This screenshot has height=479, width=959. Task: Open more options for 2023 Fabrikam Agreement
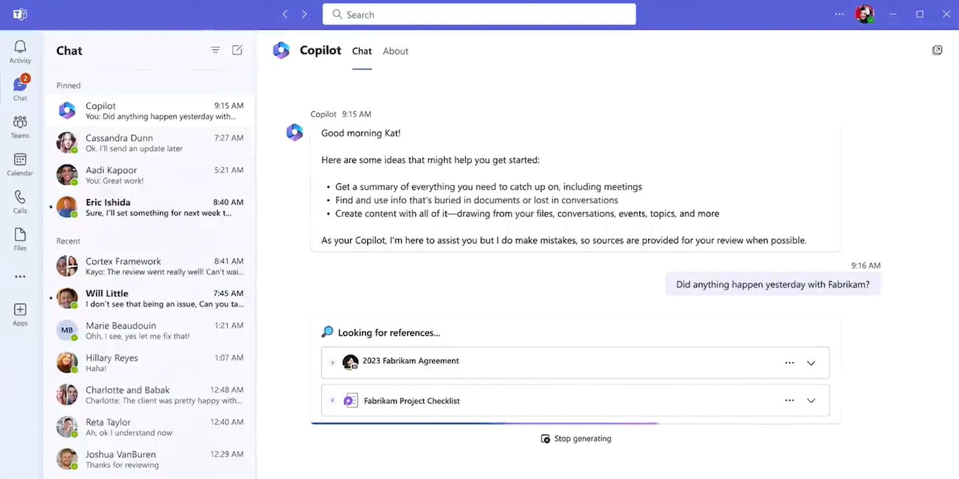pos(790,363)
